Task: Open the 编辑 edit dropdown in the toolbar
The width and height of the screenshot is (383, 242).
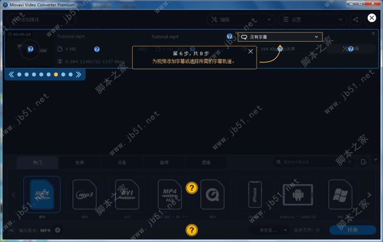Action: pyautogui.click(x=241, y=20)
